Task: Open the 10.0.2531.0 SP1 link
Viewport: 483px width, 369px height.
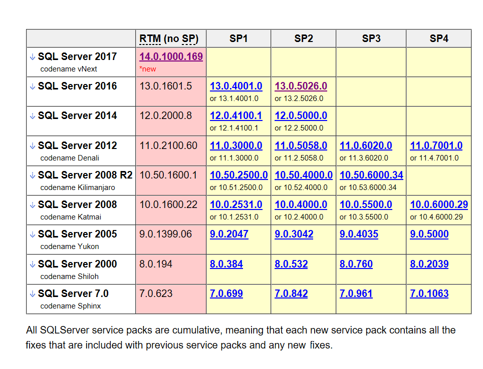Action: point(236,205)
